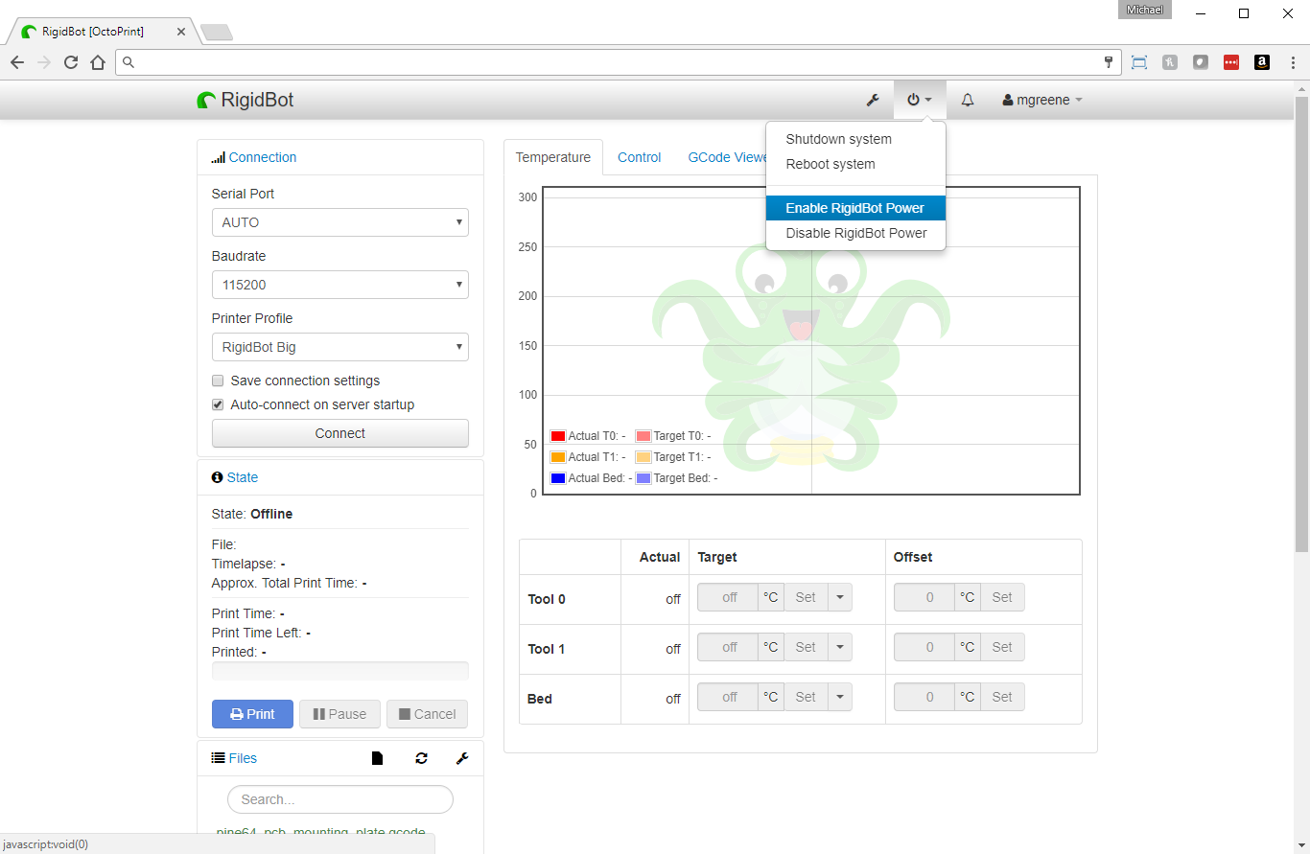Click the key icon in address bar
The height and width of the screenshot is (854, 1310).
click(1109, 62)
